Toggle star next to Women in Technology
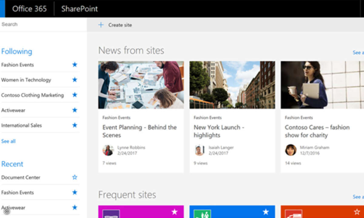This screenshot has height=218, width=364. pos(75,80)
